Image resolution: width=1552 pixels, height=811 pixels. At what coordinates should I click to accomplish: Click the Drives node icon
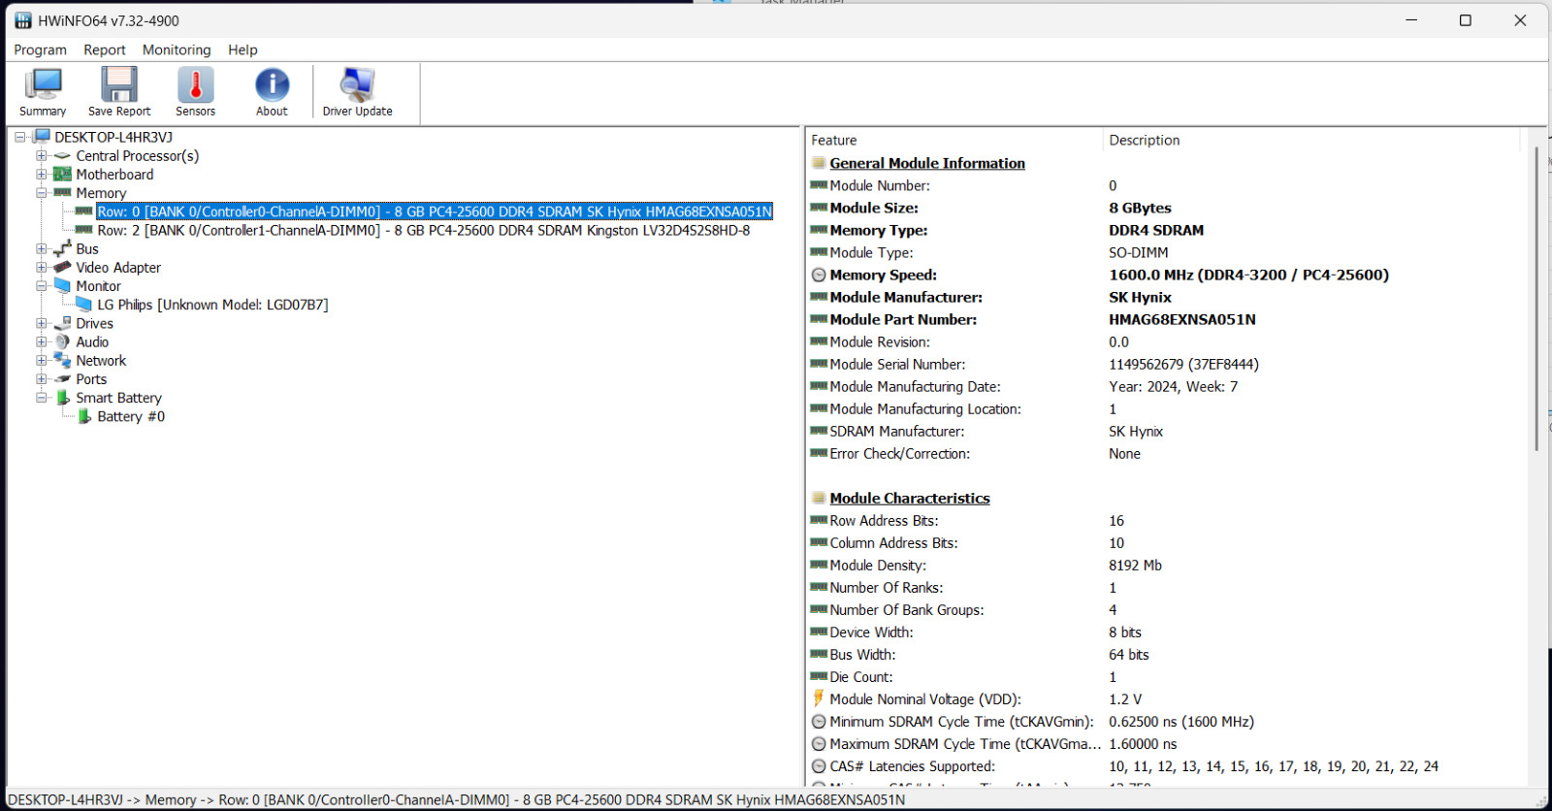pos(62,323)
